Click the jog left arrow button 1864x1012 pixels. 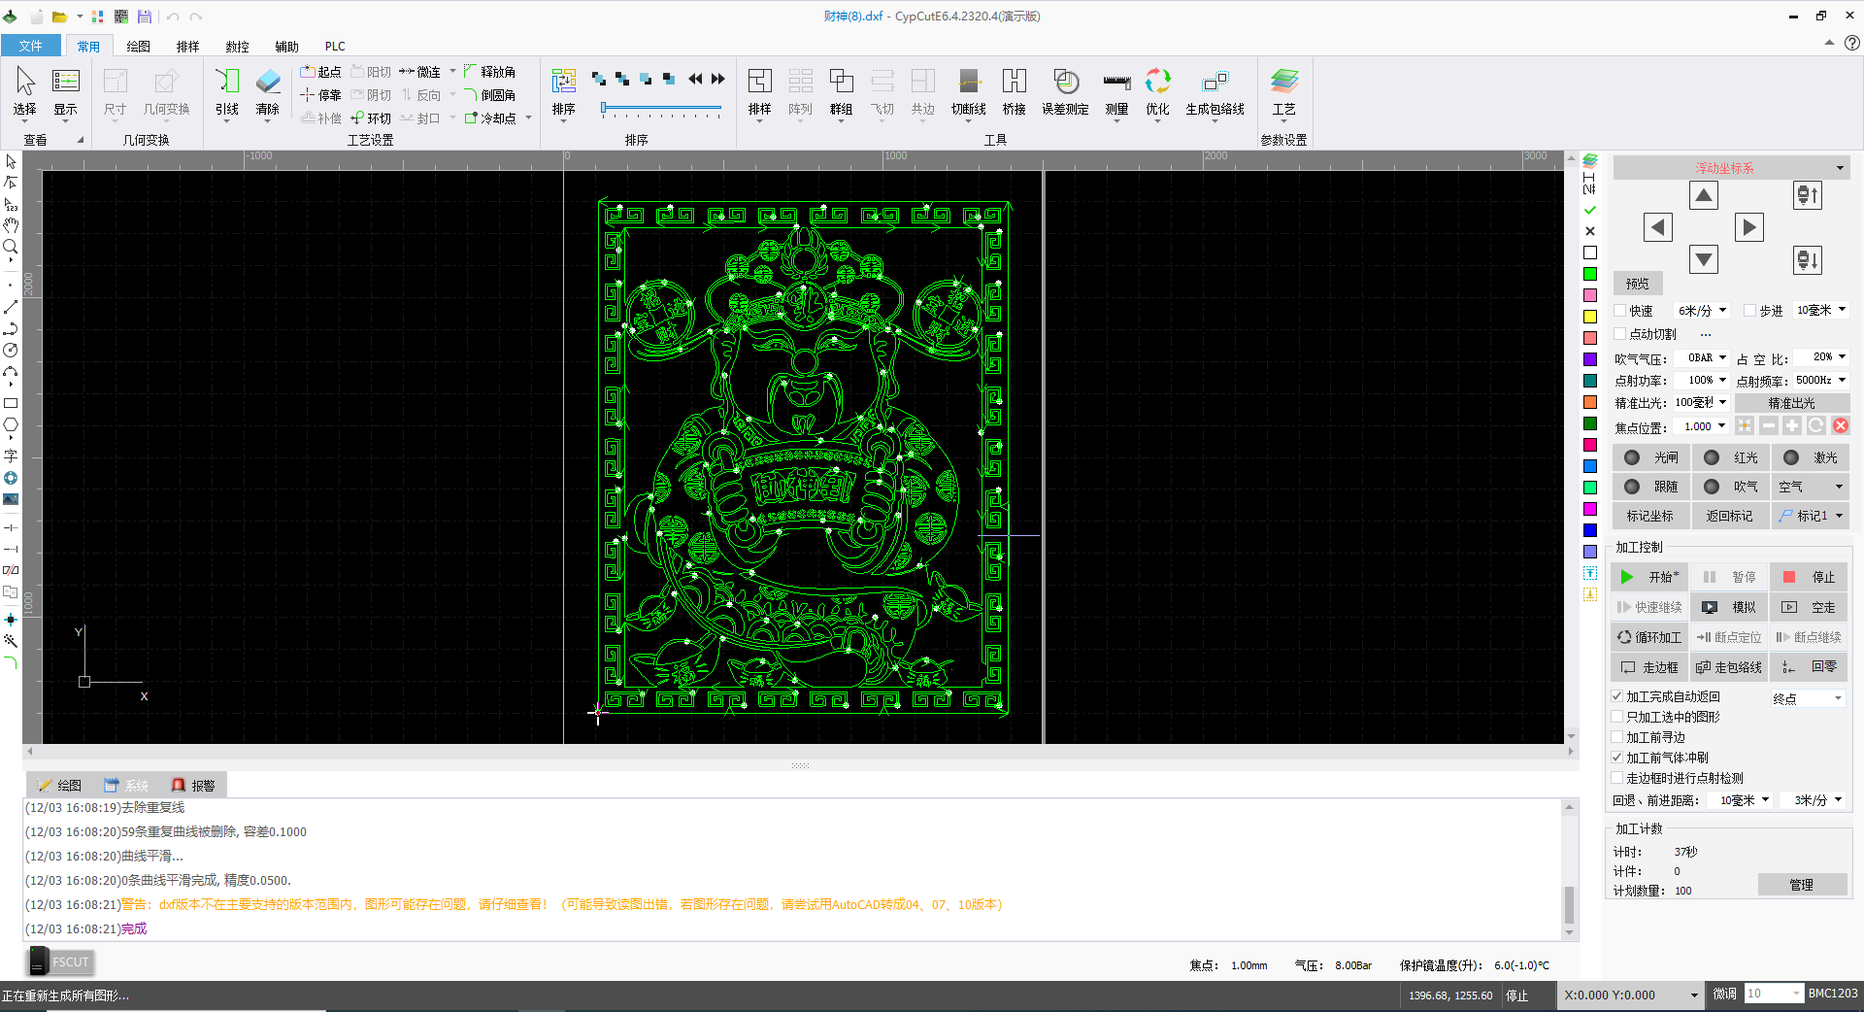(1658, 227)
